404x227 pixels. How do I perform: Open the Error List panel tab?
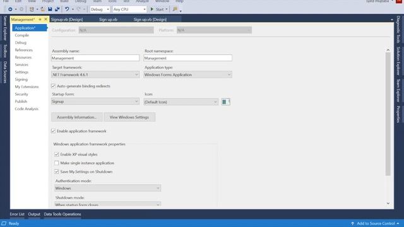[x=17, y=214]
